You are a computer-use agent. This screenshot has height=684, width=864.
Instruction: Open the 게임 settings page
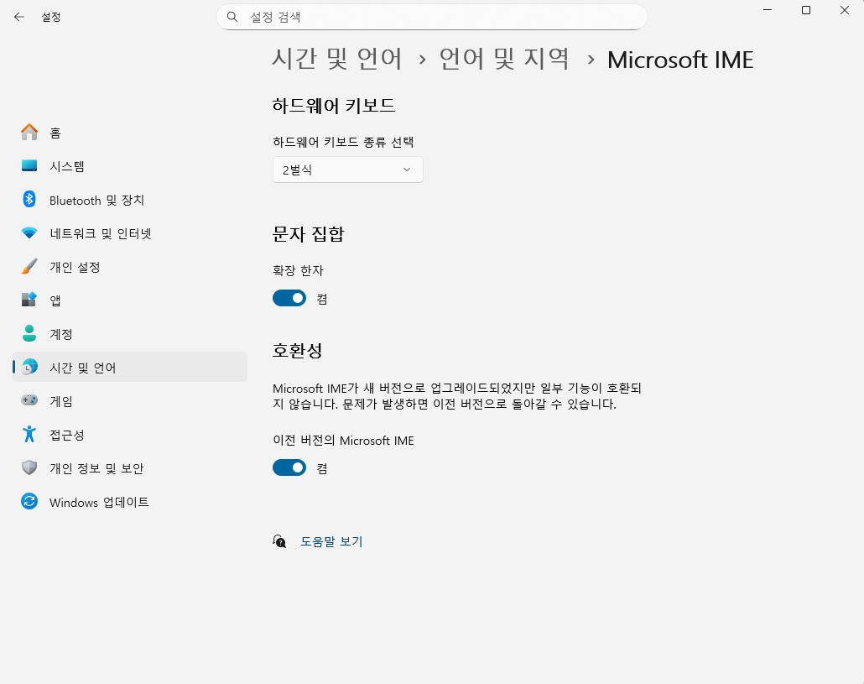pyautogui.click(x=130, y=400)
